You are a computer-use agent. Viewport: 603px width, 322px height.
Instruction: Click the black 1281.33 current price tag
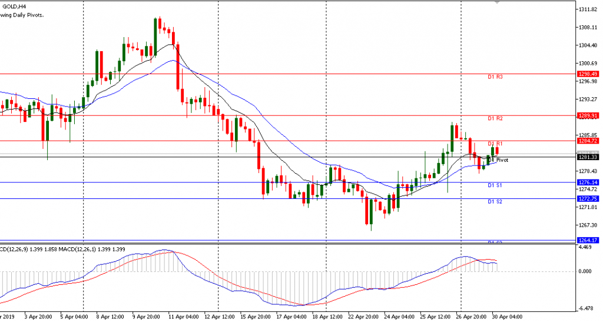point(589,157)
